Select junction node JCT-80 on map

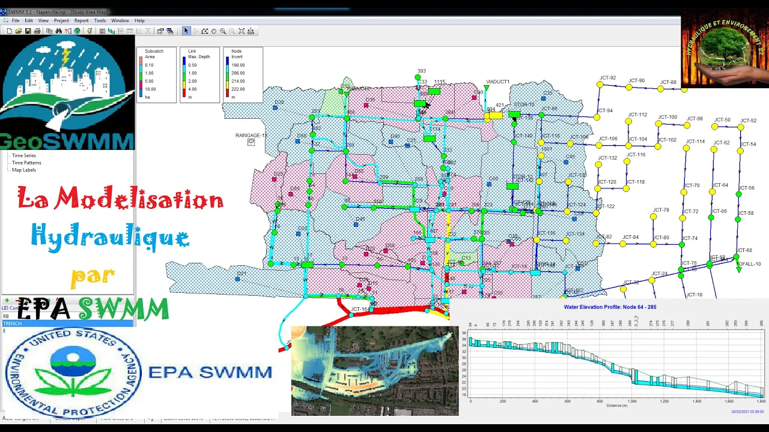[654, 244]
